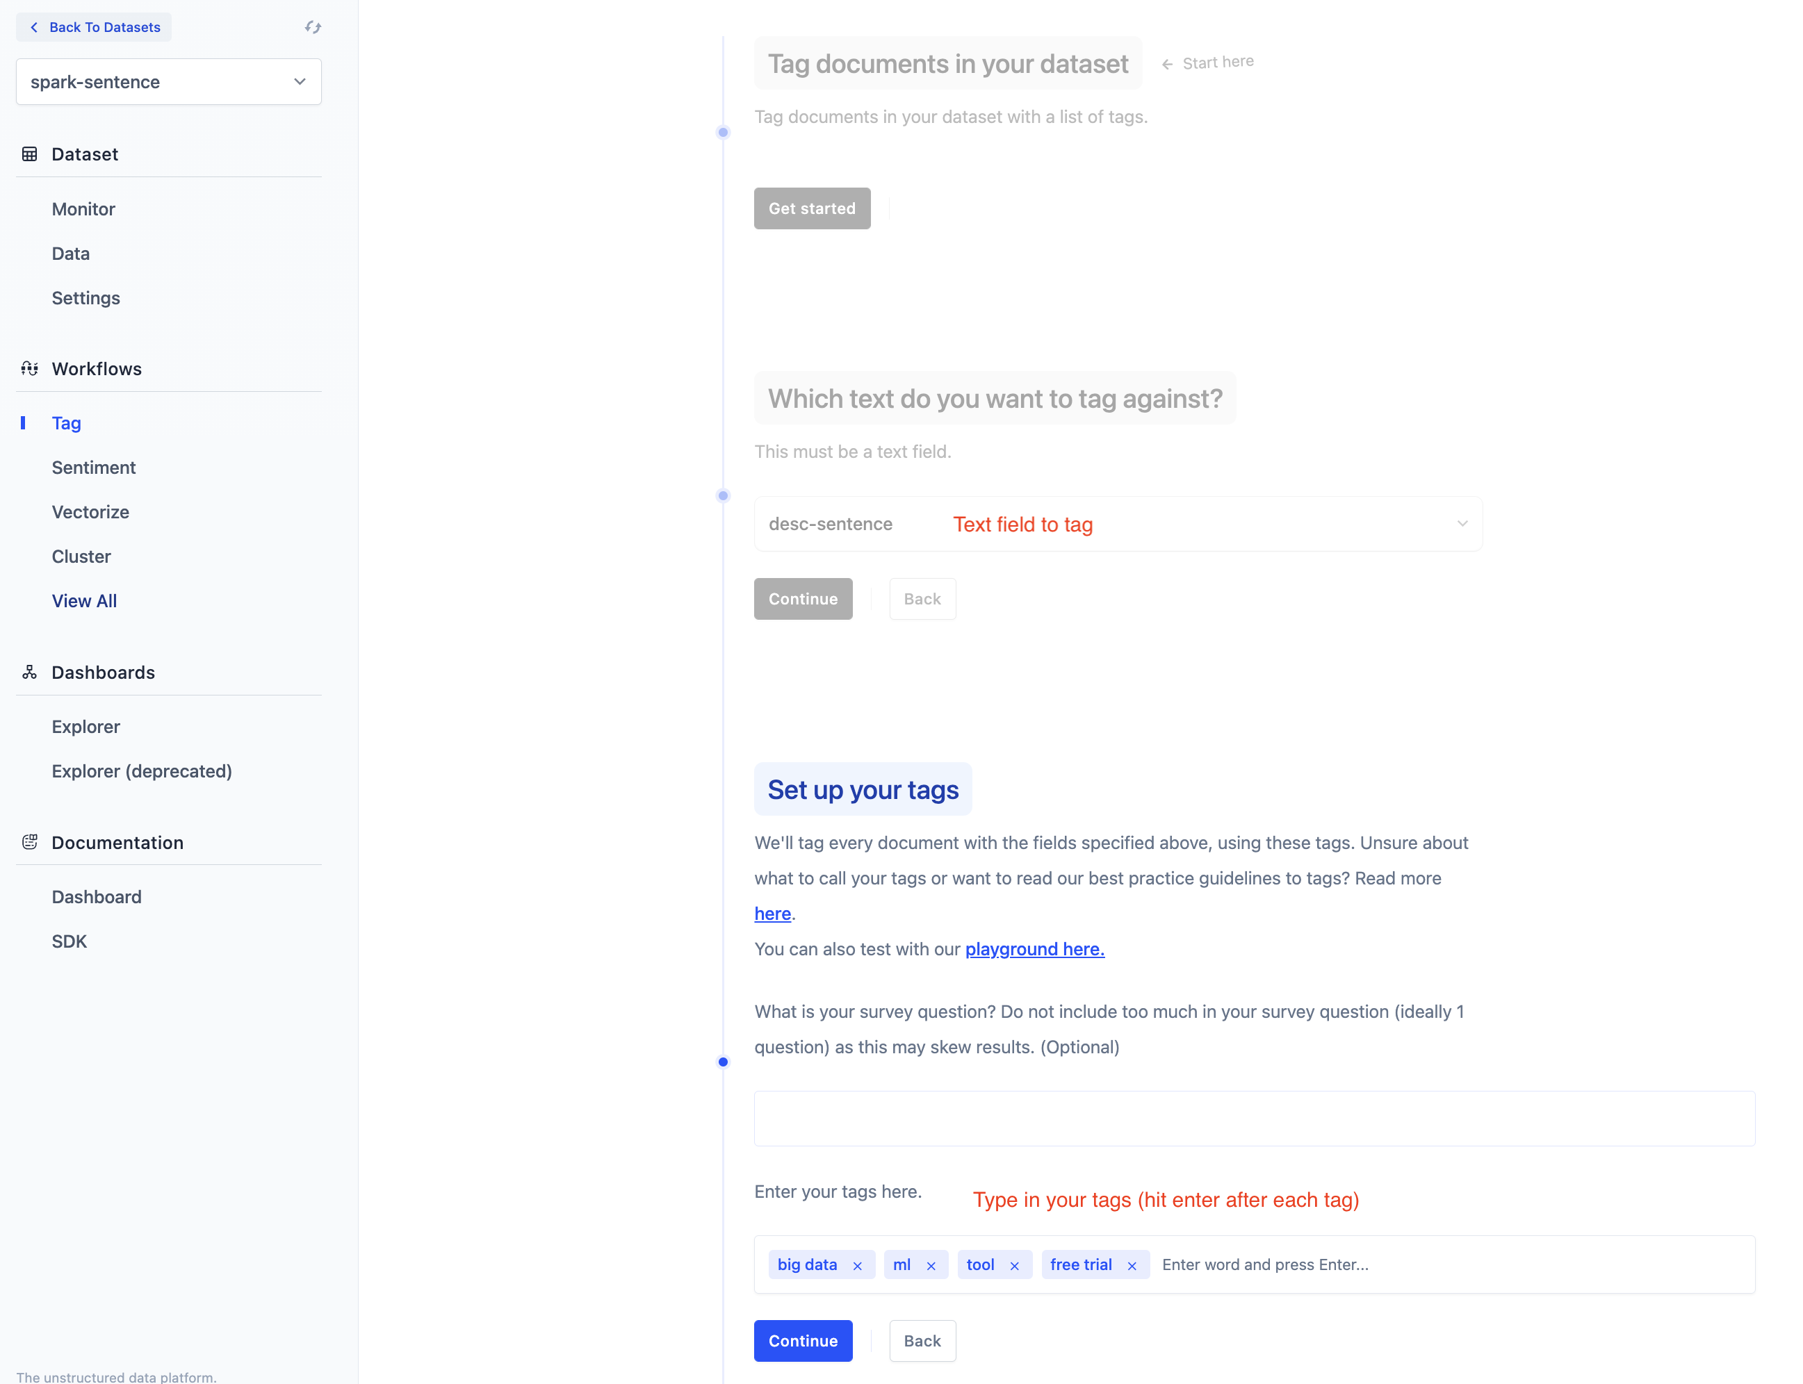Click the Documentation section icon

click(30, 842)
